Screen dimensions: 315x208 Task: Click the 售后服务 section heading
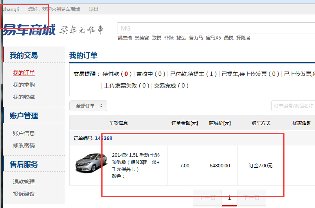point(24,164)
